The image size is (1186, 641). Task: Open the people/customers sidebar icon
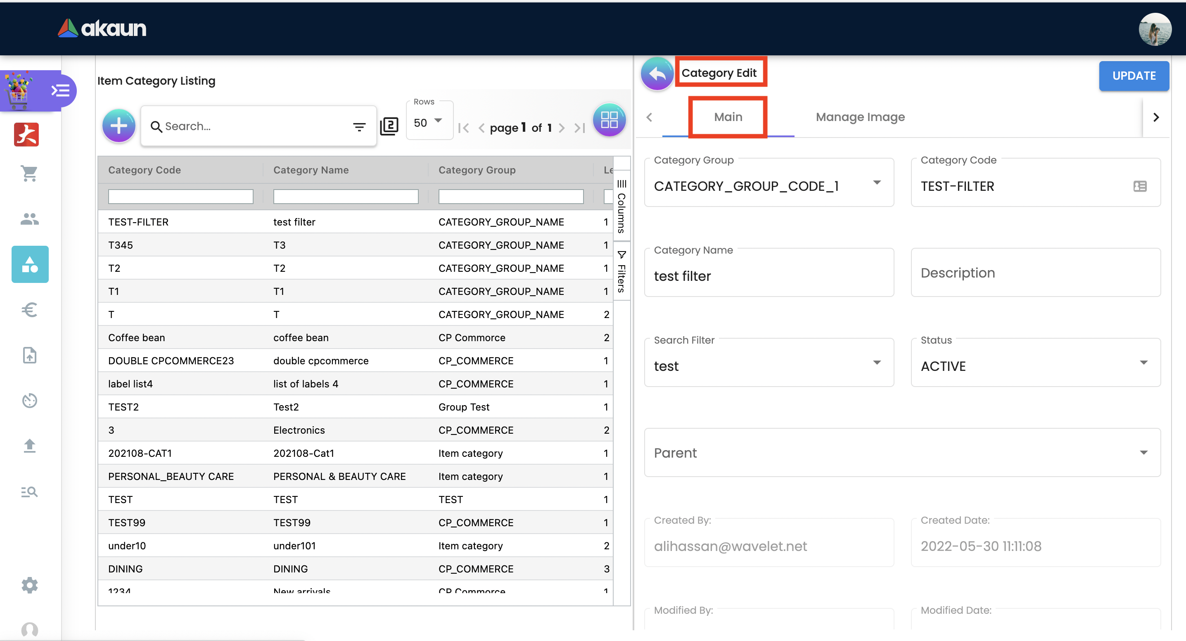pos(29,219)
